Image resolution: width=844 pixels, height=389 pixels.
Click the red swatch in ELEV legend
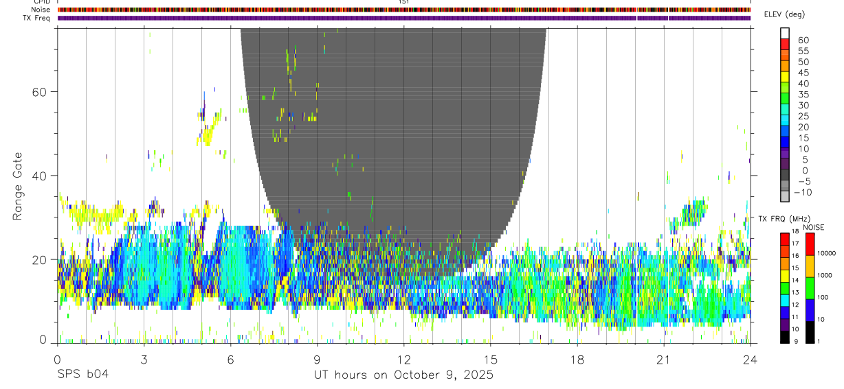click(785, 45)
